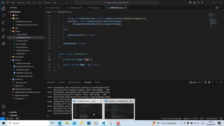This screenshot has width=224, height=126.
Task: Open the Run and Debug view
Action: pyautogui.click(x=3, y=29)
